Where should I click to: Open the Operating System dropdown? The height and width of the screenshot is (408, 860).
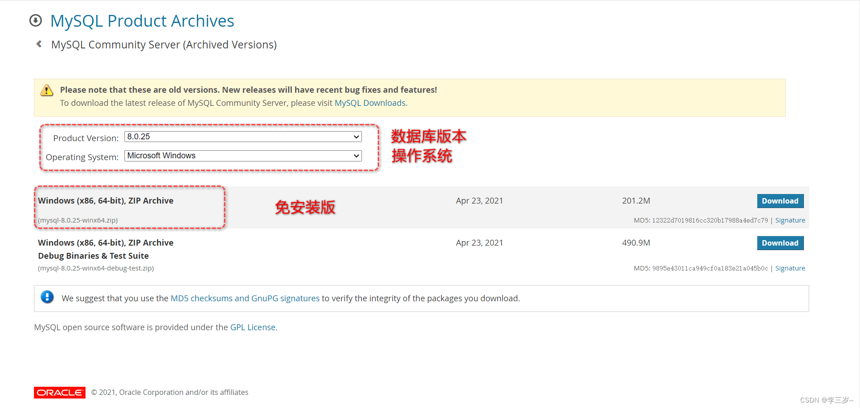pos(243,156)
